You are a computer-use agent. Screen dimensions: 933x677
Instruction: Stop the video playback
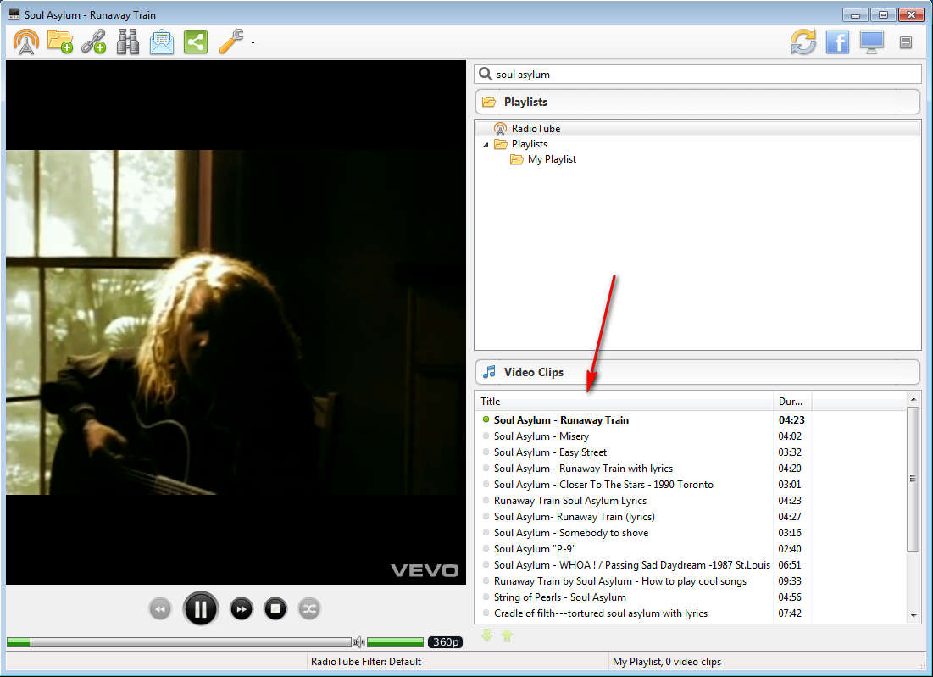[x=275, y=608]
